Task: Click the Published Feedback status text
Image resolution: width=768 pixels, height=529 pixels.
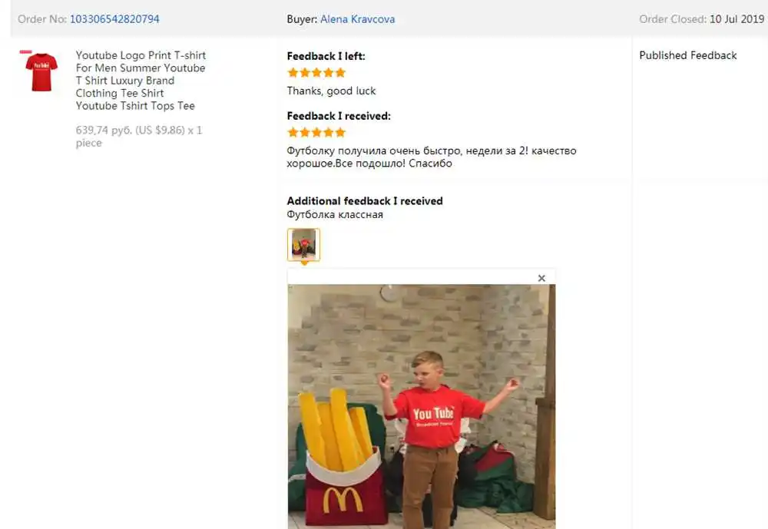Action: coord(687,55)
